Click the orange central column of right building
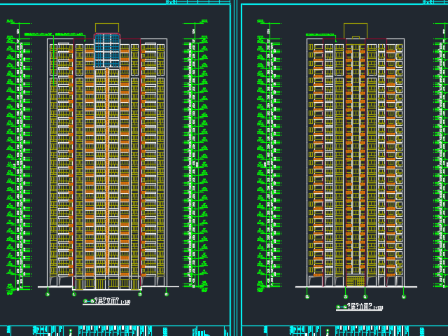 356,161
